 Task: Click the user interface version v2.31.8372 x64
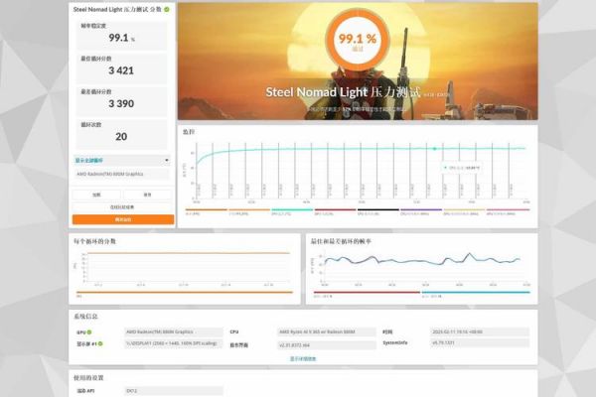[x=327, y=345]
